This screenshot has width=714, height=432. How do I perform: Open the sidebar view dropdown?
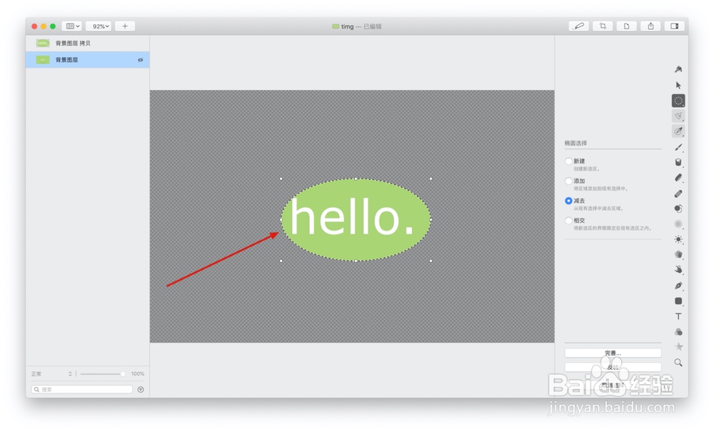point(72,26)
